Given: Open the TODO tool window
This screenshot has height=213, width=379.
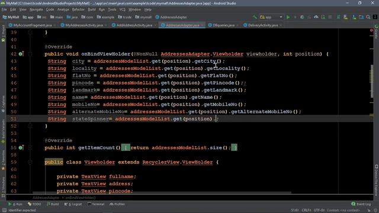Looking at the screenshot, I should coord(34,204).
